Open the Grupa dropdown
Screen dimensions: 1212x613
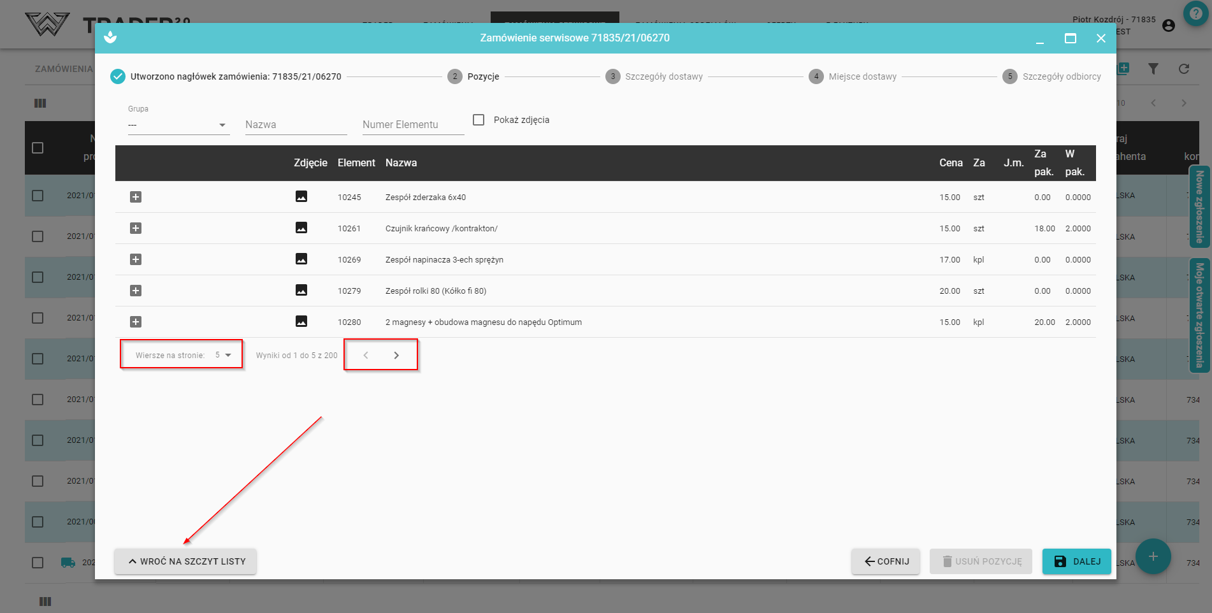(178, 125)
